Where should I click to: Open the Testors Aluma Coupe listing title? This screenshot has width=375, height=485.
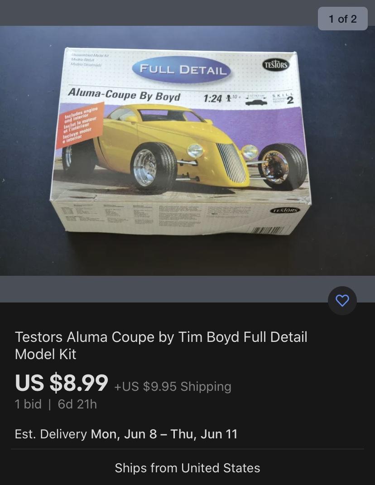pos(161,346)
